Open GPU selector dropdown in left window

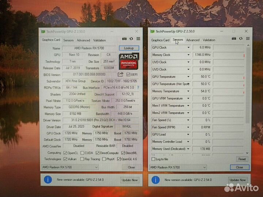(70, 167)
